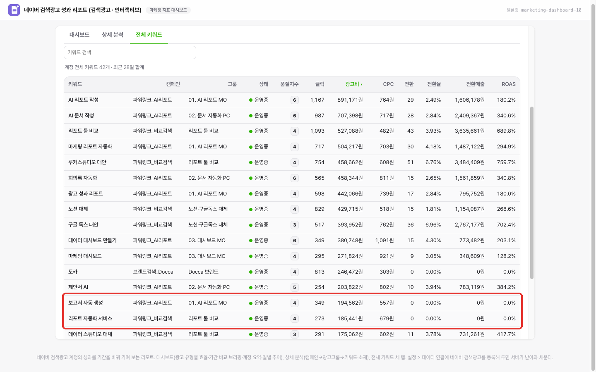
Task: Select the 'AI 문서 작성' keyword
Action: 81,116
